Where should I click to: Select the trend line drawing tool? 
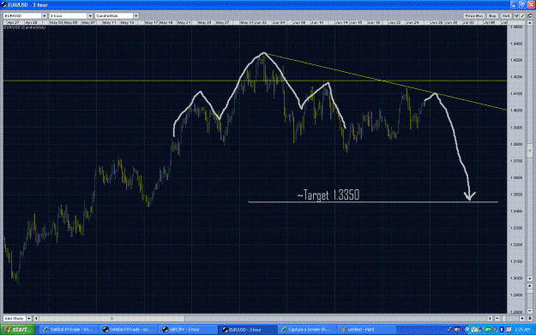point(522,15)
